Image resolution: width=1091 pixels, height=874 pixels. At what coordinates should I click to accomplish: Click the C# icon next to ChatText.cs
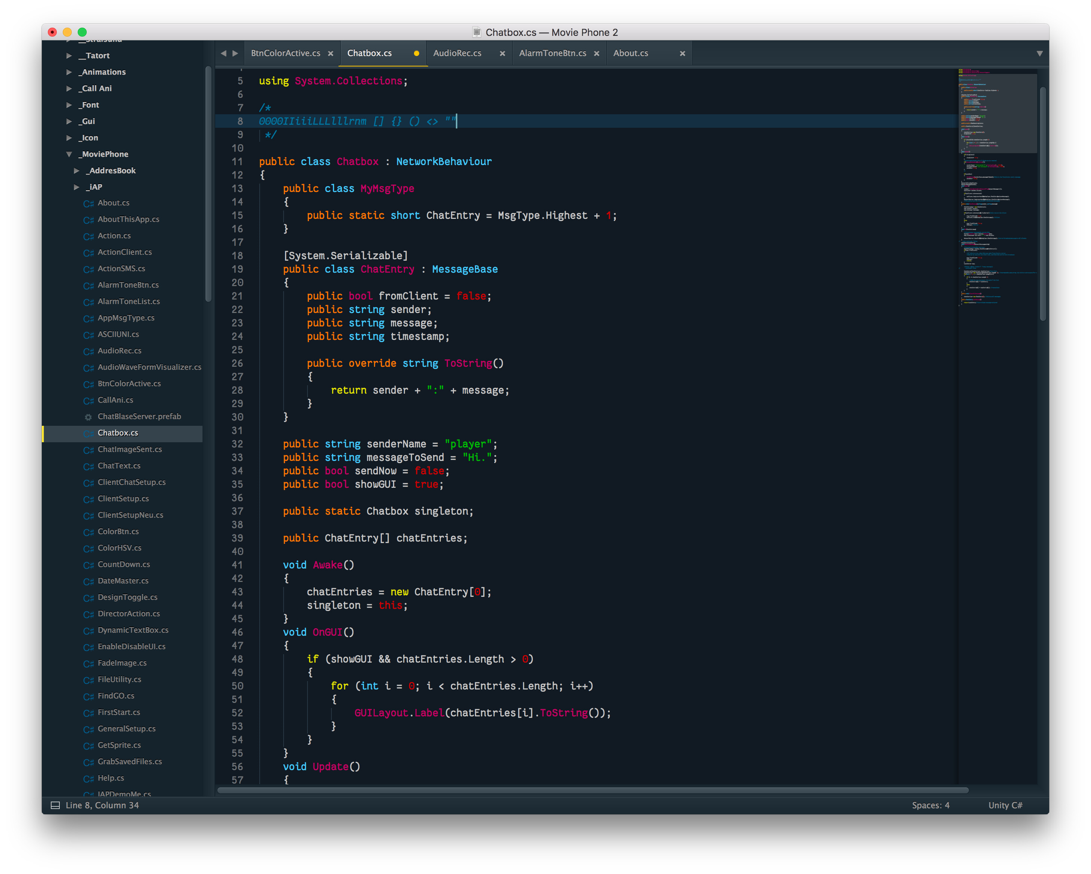coord(89,466)
